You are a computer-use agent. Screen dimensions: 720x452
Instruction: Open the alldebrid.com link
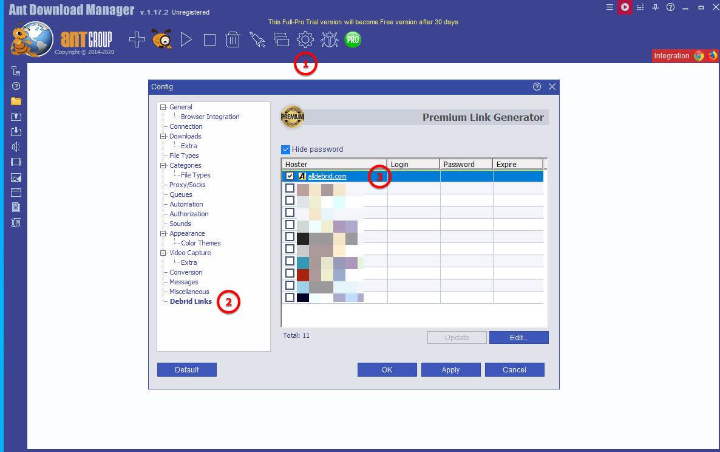click(x=327, y=176)
